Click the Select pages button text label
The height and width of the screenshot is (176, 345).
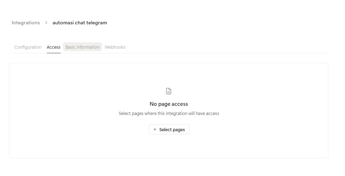coord(172,130)
